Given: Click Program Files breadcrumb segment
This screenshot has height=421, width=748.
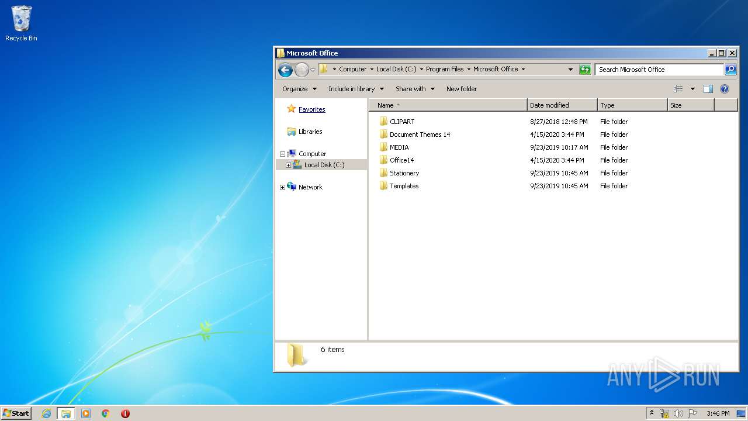Looking at the screenshot, I should coord(445,69).
